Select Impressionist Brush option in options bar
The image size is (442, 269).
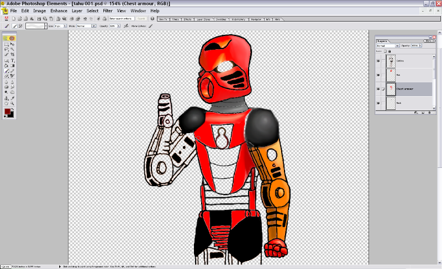[x=20, y=26]
